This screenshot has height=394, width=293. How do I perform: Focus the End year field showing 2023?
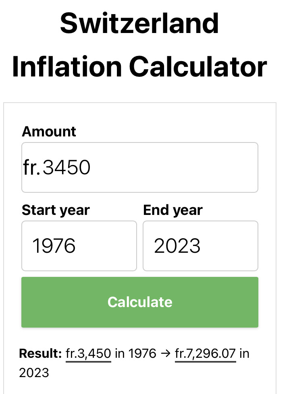tap(200, 245)
